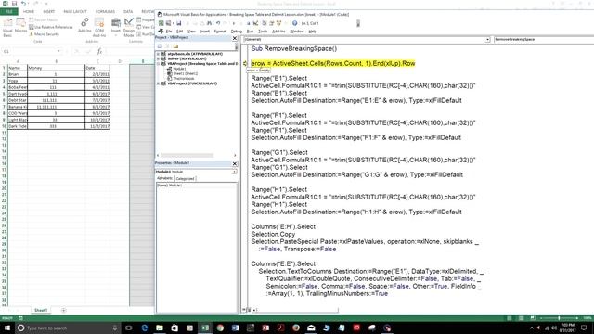Toggle Design Mode icon in VBA toolbar

[x=255, y=23]
